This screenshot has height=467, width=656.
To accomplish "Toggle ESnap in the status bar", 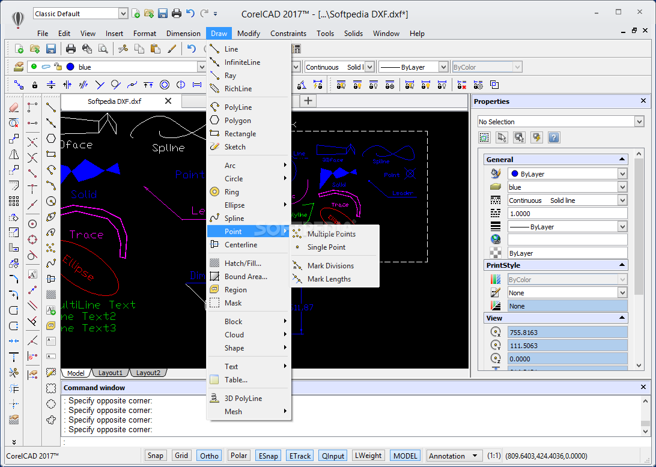I will coord(268,456).
